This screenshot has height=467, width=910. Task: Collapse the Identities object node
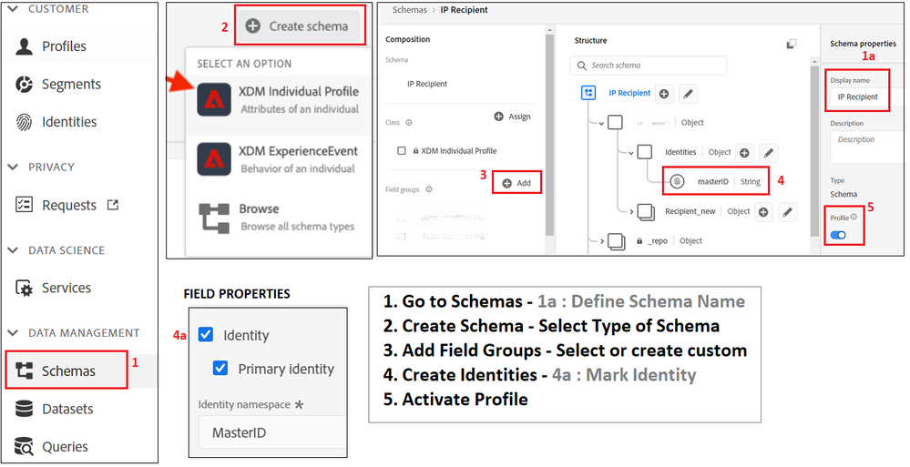(630, 153)
